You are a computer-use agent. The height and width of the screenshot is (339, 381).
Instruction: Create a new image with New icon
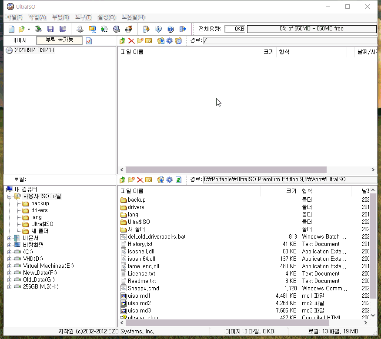11,29
